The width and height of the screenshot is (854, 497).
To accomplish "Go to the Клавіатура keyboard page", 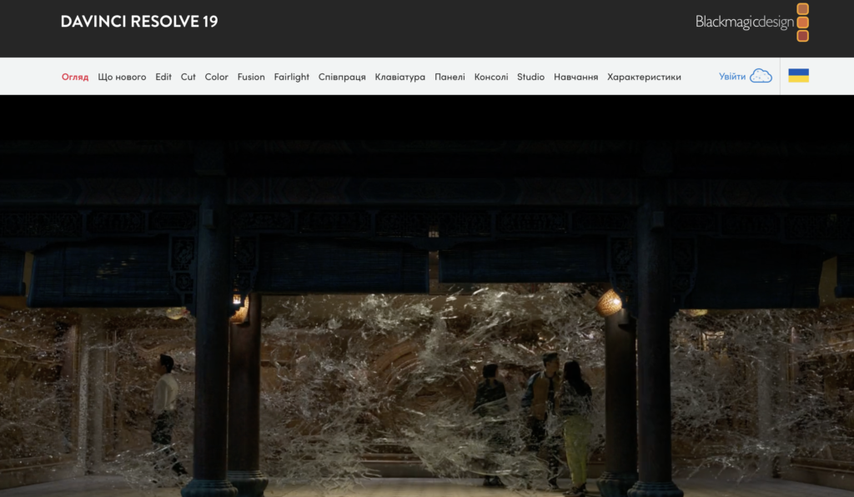I will (400, 77).
